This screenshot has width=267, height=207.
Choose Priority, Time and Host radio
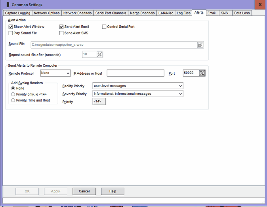pyautogui.click(x=13, y=100)
